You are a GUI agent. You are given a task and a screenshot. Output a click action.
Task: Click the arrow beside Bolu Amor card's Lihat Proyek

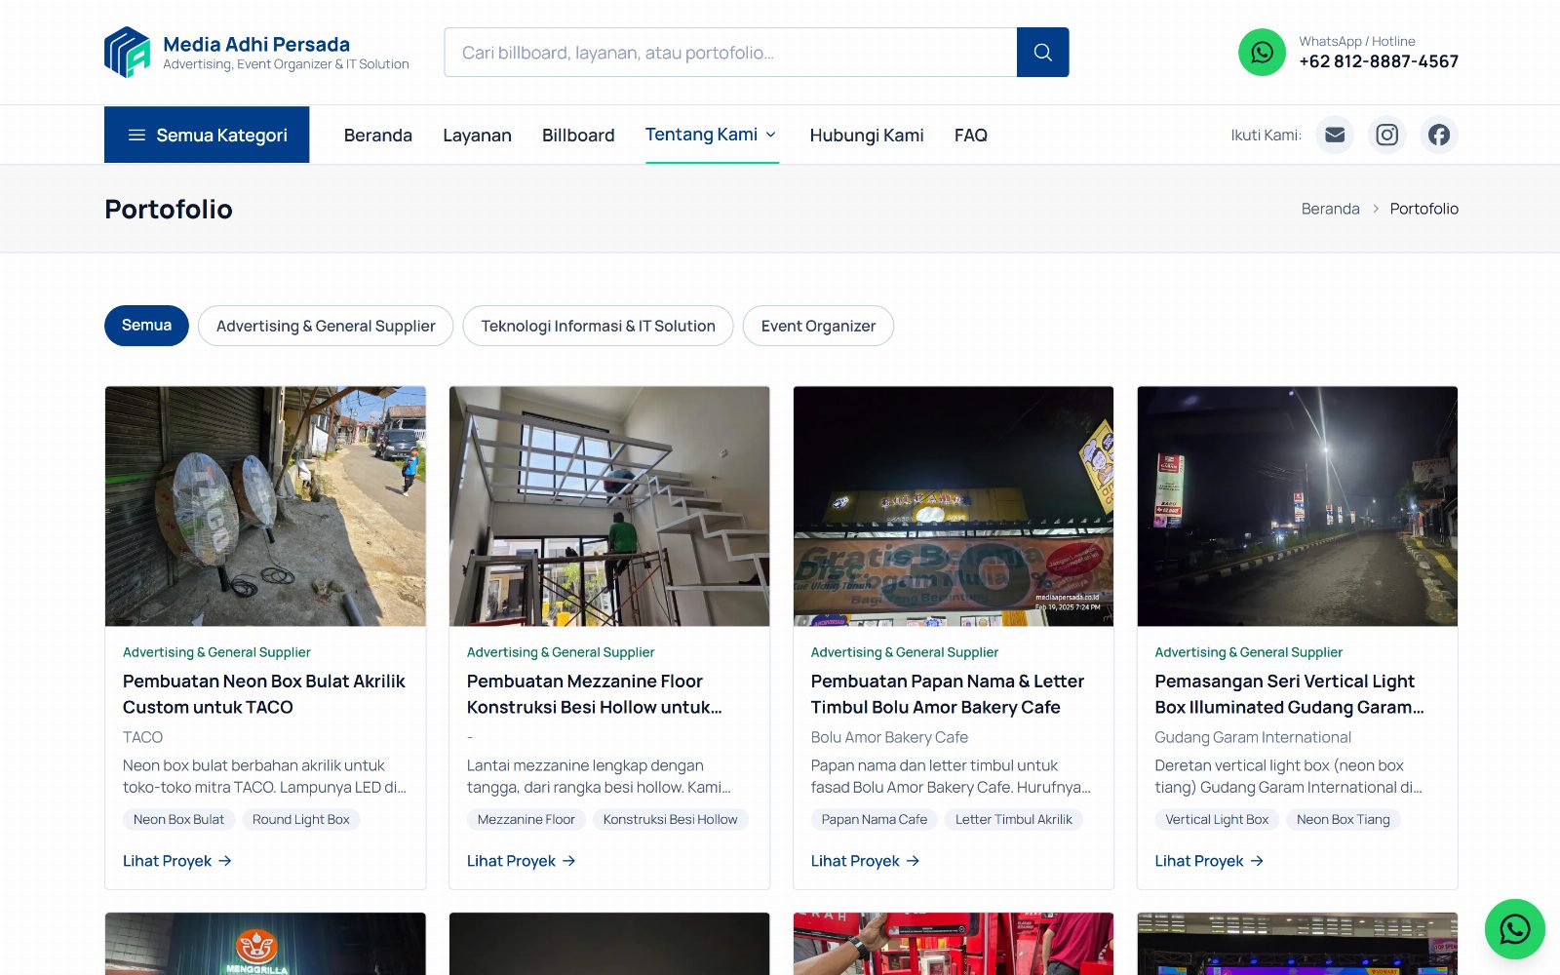click(x=914, y=861)
